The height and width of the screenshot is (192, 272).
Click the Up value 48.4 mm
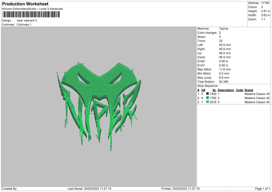pos(225,53)
